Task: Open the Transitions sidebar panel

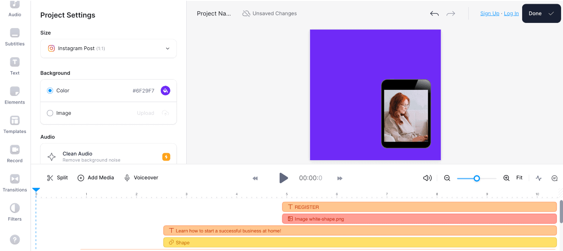Action: tap(15, 183)
